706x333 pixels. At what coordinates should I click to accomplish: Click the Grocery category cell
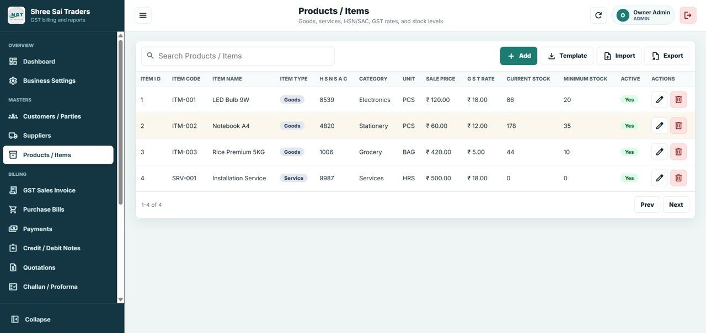coord(371,152)
